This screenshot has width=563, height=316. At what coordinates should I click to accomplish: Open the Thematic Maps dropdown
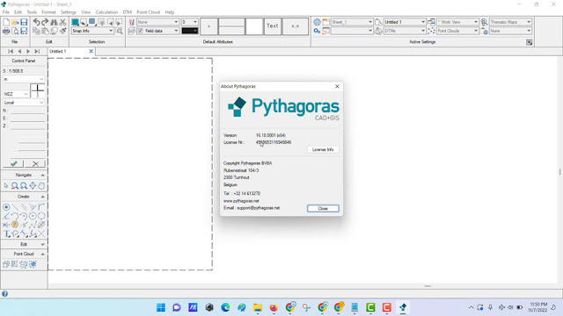click(x=510, y=22)
